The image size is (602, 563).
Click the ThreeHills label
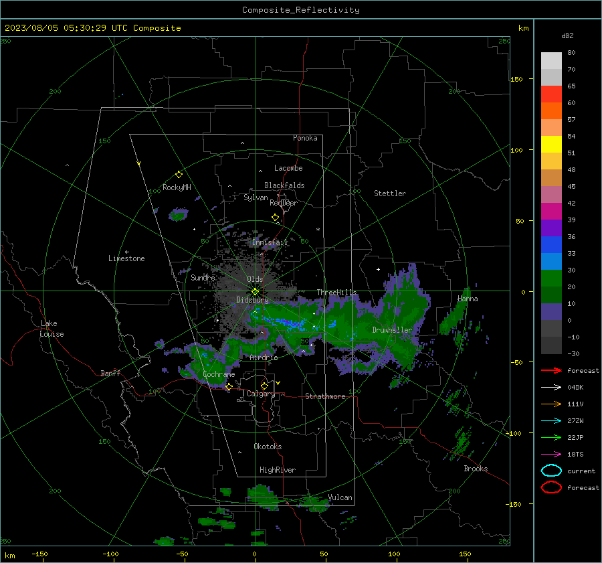point(336,293)
